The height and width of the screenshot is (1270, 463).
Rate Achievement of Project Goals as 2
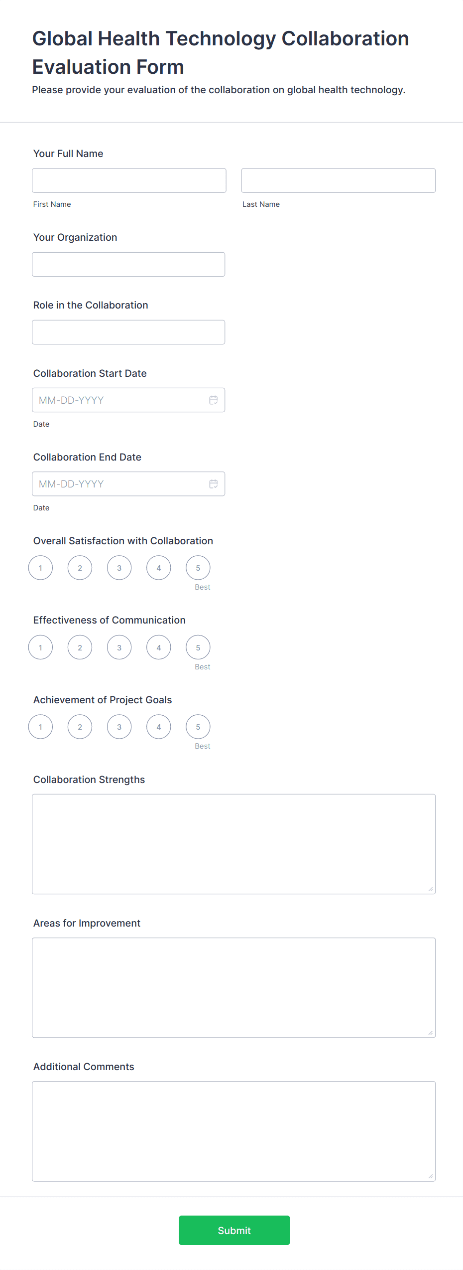(80, 727)
